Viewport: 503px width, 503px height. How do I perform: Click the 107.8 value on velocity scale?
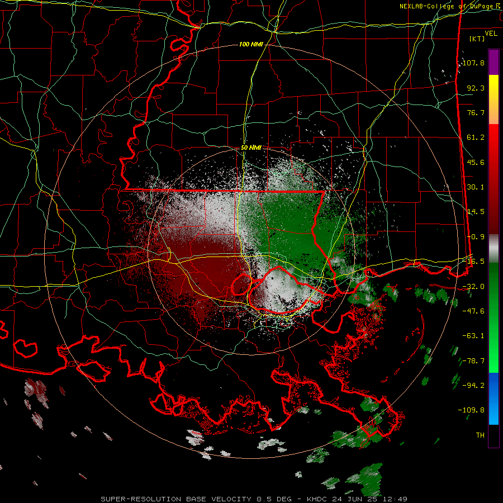coord(473,63)
